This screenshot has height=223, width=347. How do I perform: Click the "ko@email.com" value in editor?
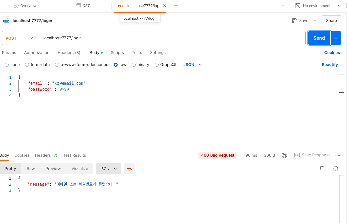pyautogui.click(x=69, y=83)
